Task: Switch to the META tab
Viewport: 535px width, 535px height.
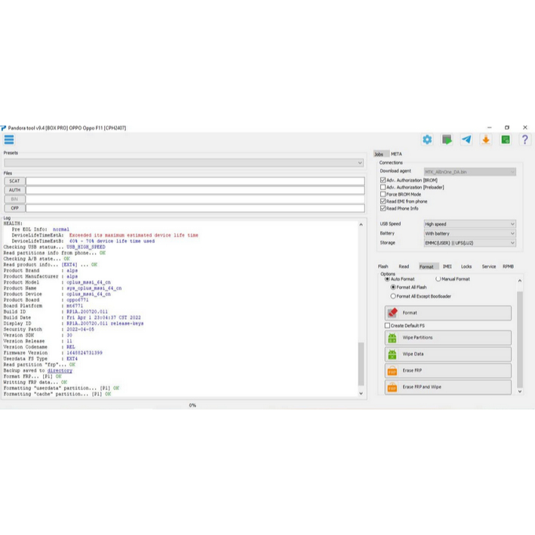Action: [x=396, y=154]
